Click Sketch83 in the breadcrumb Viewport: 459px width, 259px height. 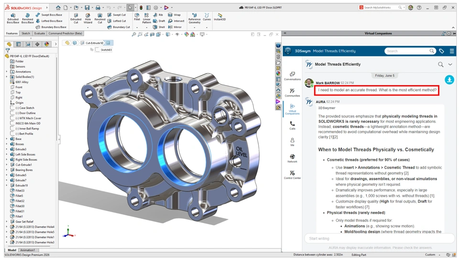(x=104, y=50)
